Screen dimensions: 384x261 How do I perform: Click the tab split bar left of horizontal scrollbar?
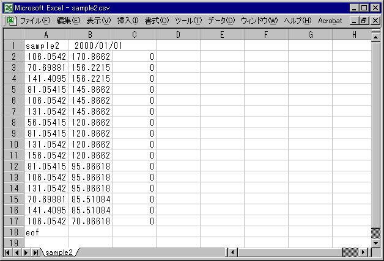pos(227,252)
